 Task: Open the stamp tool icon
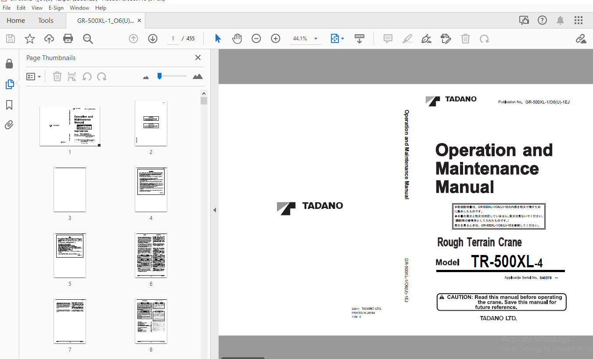[446, 39]
